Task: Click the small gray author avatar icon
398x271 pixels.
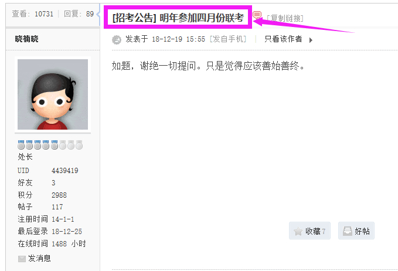Action: [x=117, y=40]
